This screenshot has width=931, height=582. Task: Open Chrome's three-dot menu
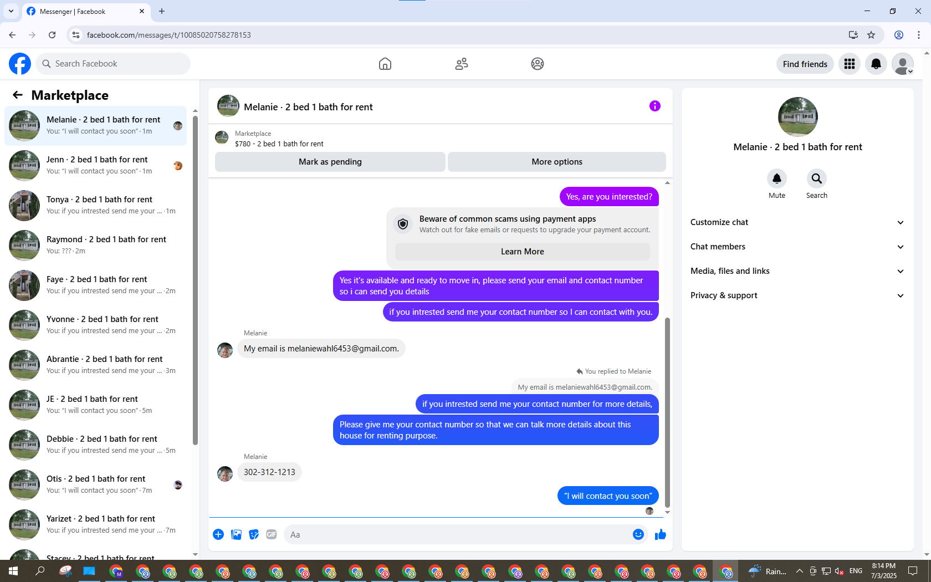(919, 35)
